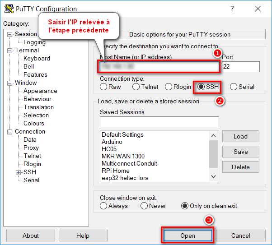Open the Bell category

(28, 66)
